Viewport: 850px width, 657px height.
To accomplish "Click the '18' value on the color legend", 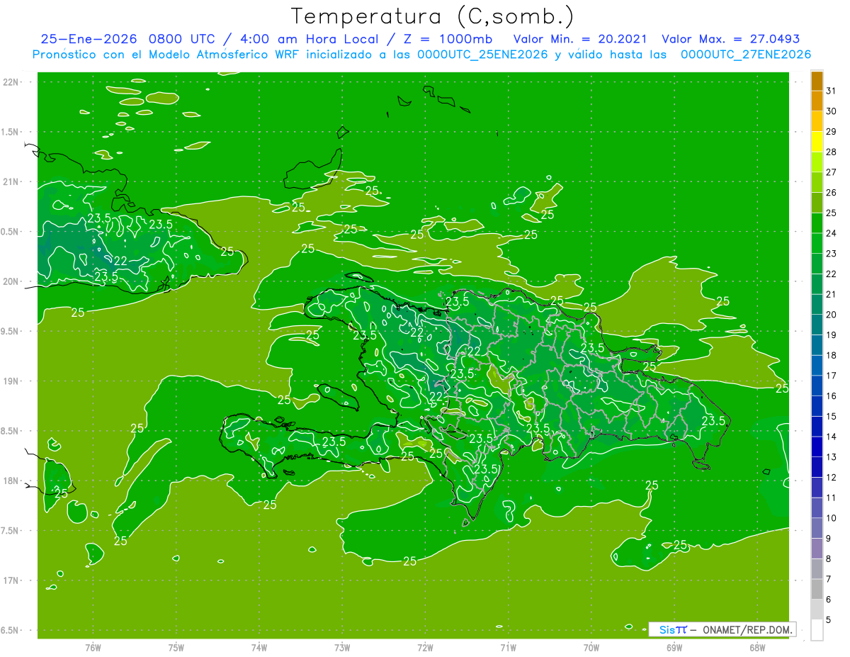I will (832, 355).
